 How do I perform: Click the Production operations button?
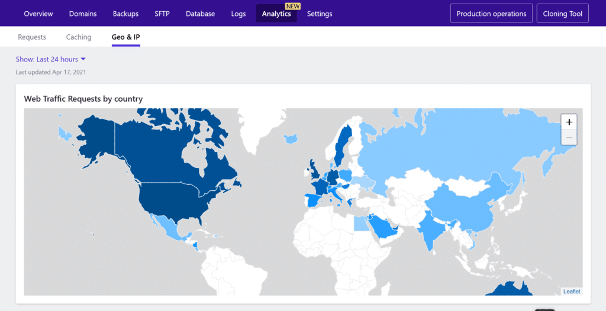491,14
